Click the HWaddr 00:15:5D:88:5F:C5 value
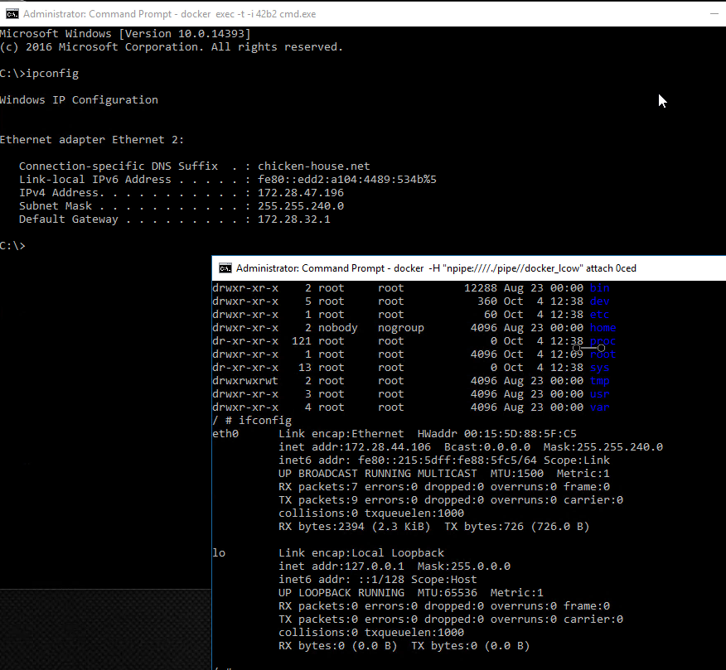Screen dimensions: 726x670 520,434
